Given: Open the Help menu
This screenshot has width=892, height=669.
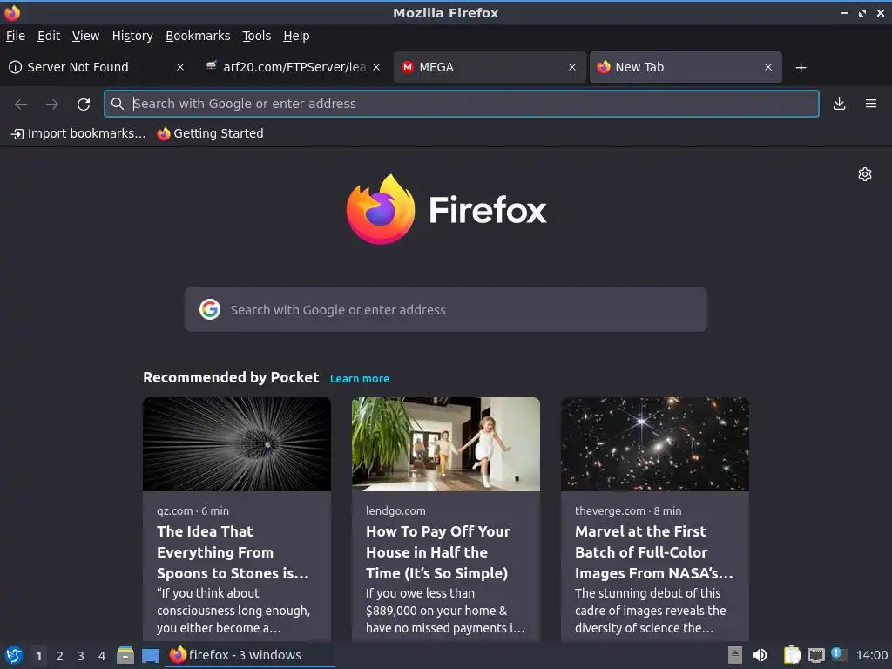Looking at the screenshot, I should (296, 36).
